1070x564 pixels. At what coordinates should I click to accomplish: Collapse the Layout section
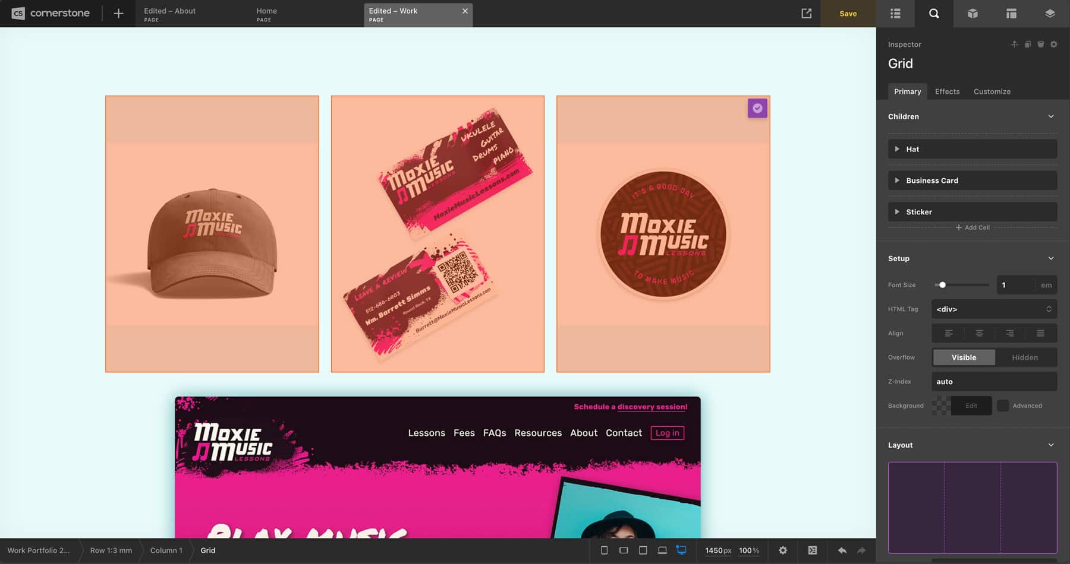(x=1051, y=445)
